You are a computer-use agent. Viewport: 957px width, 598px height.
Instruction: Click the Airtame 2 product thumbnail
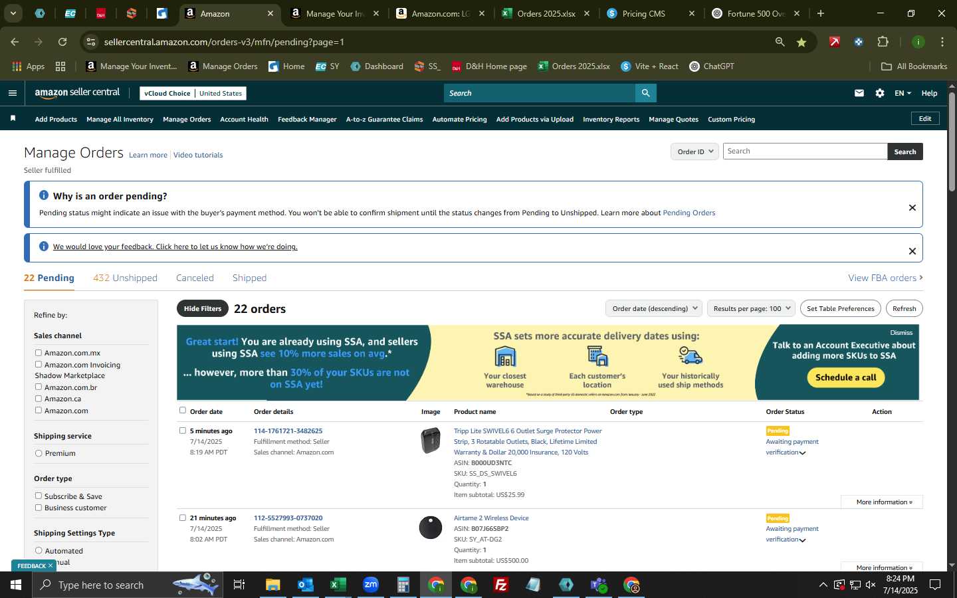pyautogui.click(x=431, y=528)
